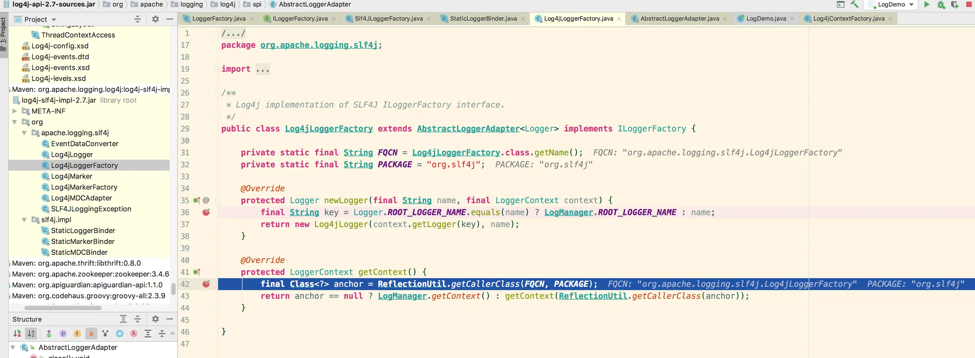The image size is (975, 358).
Task: Switch to the Log4jContextFactory.java tab
Action: (x=849, y=19)
